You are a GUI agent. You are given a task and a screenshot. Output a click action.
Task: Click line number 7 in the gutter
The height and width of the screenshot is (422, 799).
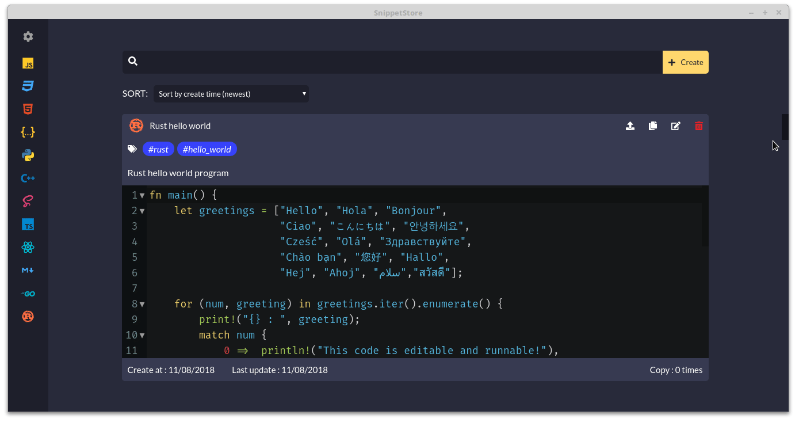[x=135, y=288]
